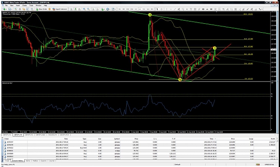Click the MetaEditor icon beside New Order
280x167 pixels.
[49, 9]
